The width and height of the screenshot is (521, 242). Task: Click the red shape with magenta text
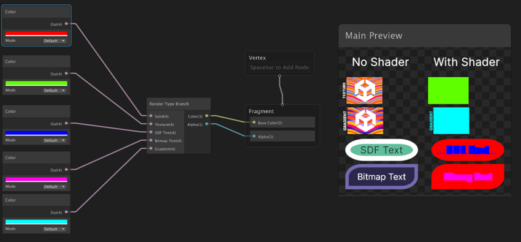(468, 176)
